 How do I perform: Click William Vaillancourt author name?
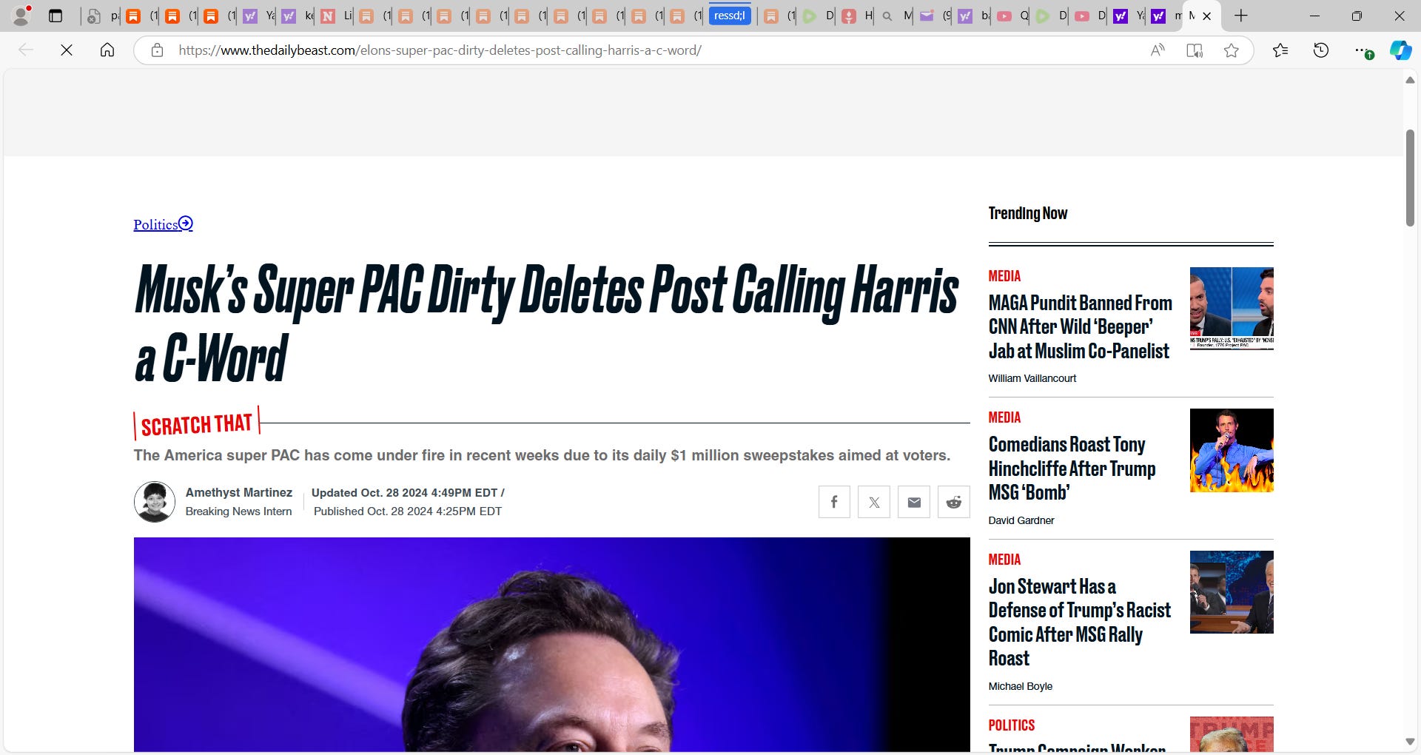(1032, 378)
